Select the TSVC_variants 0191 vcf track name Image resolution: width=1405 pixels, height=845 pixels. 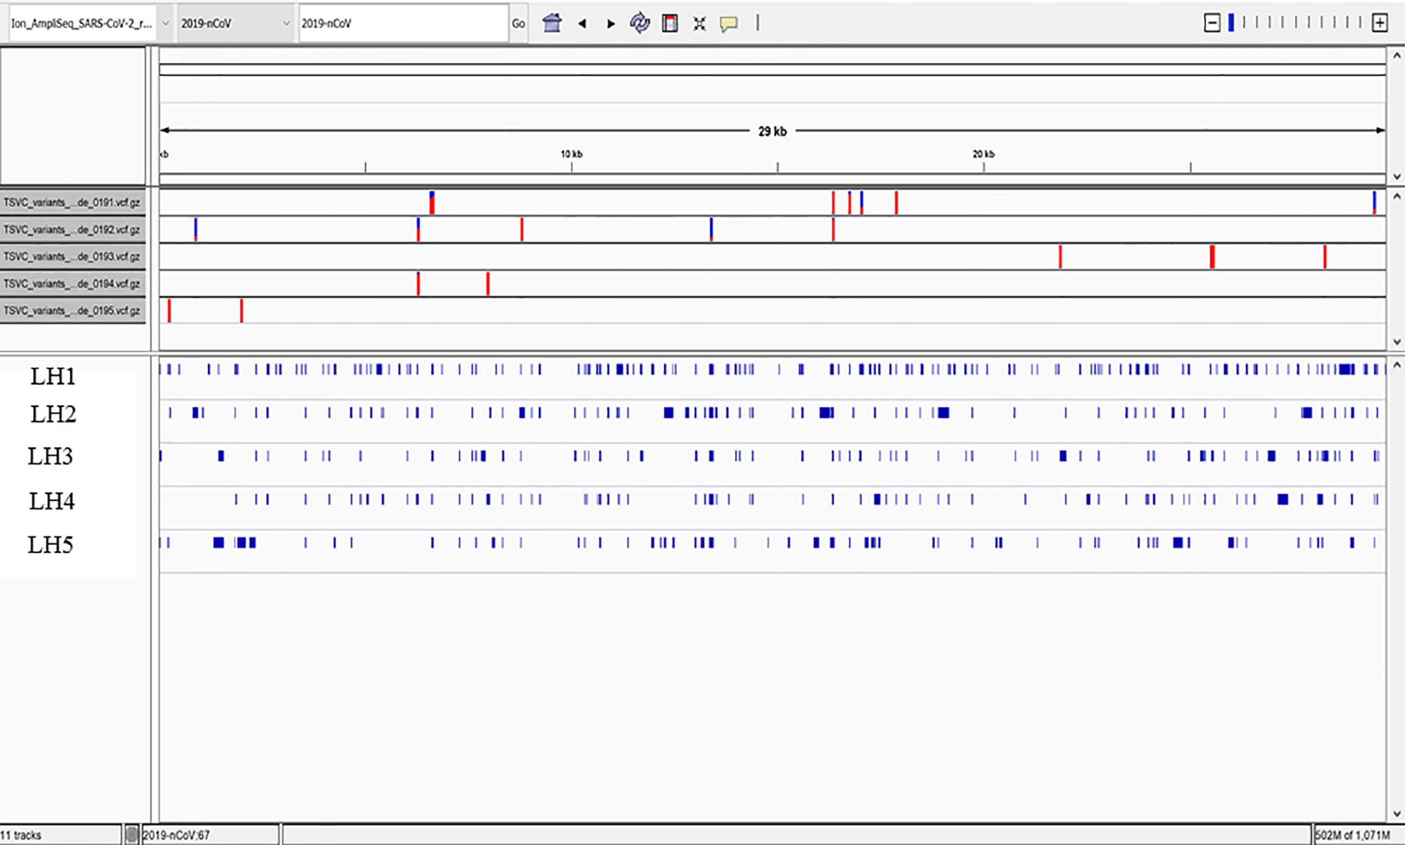[73, 202]
